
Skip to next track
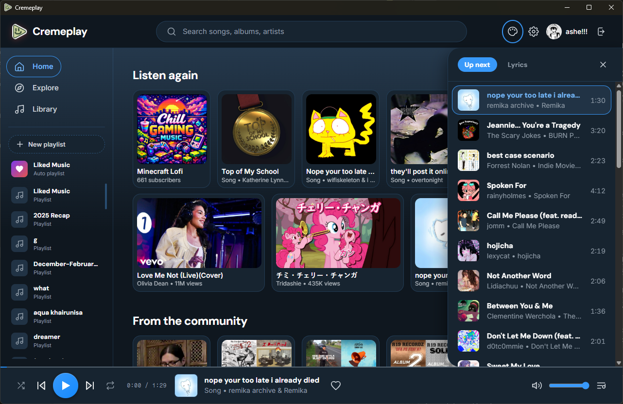click(x=90, y=386)
